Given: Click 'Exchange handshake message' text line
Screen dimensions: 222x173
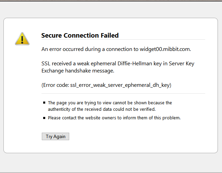Looking at the screenshot, I should [78, 71].
